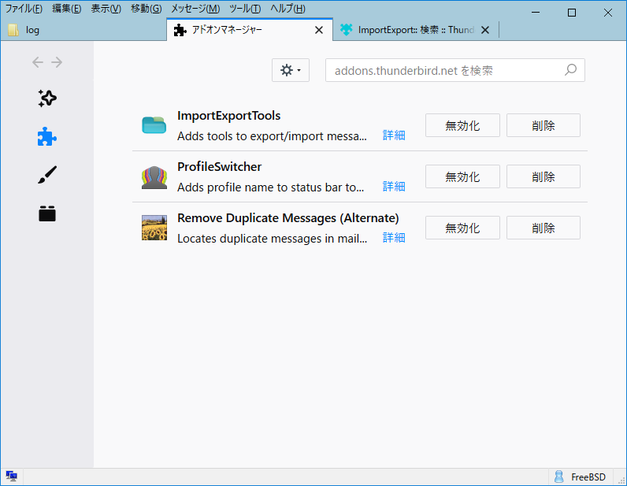Click the puzzle icon on アドオンマネージャー tab

180,30
